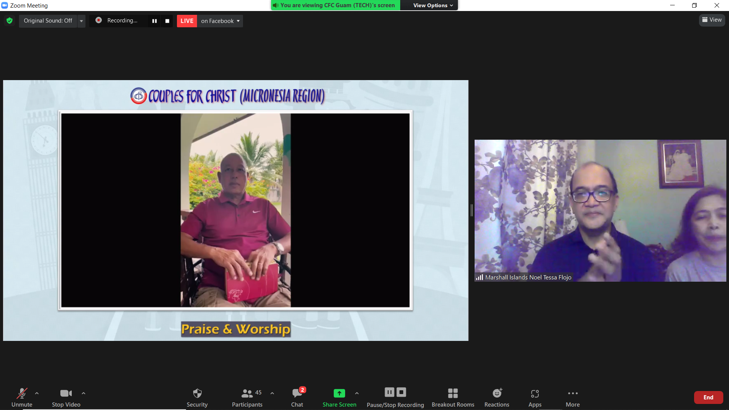Toggle Original Sound off button

tap(48, 20)
